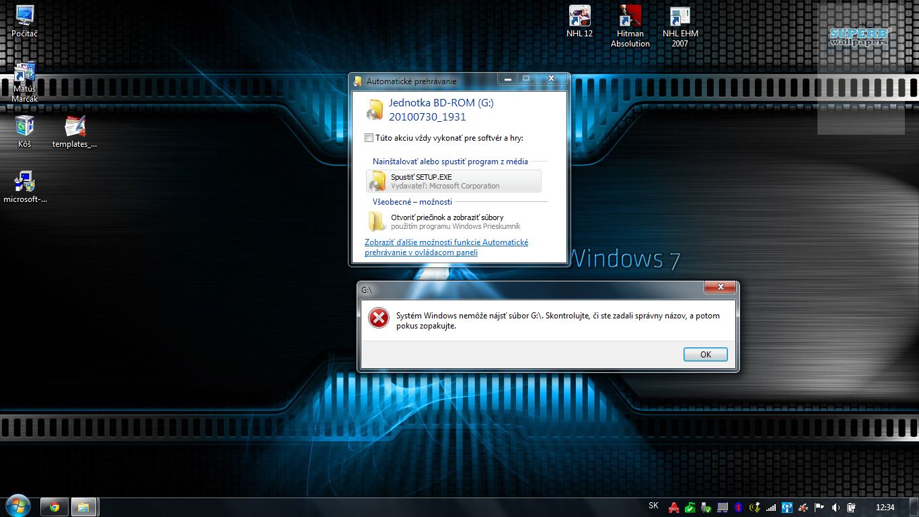This screenshot has height=517, width=919.
Task: Click the red error icon in G:\ dialog
Action: point(379,318)
